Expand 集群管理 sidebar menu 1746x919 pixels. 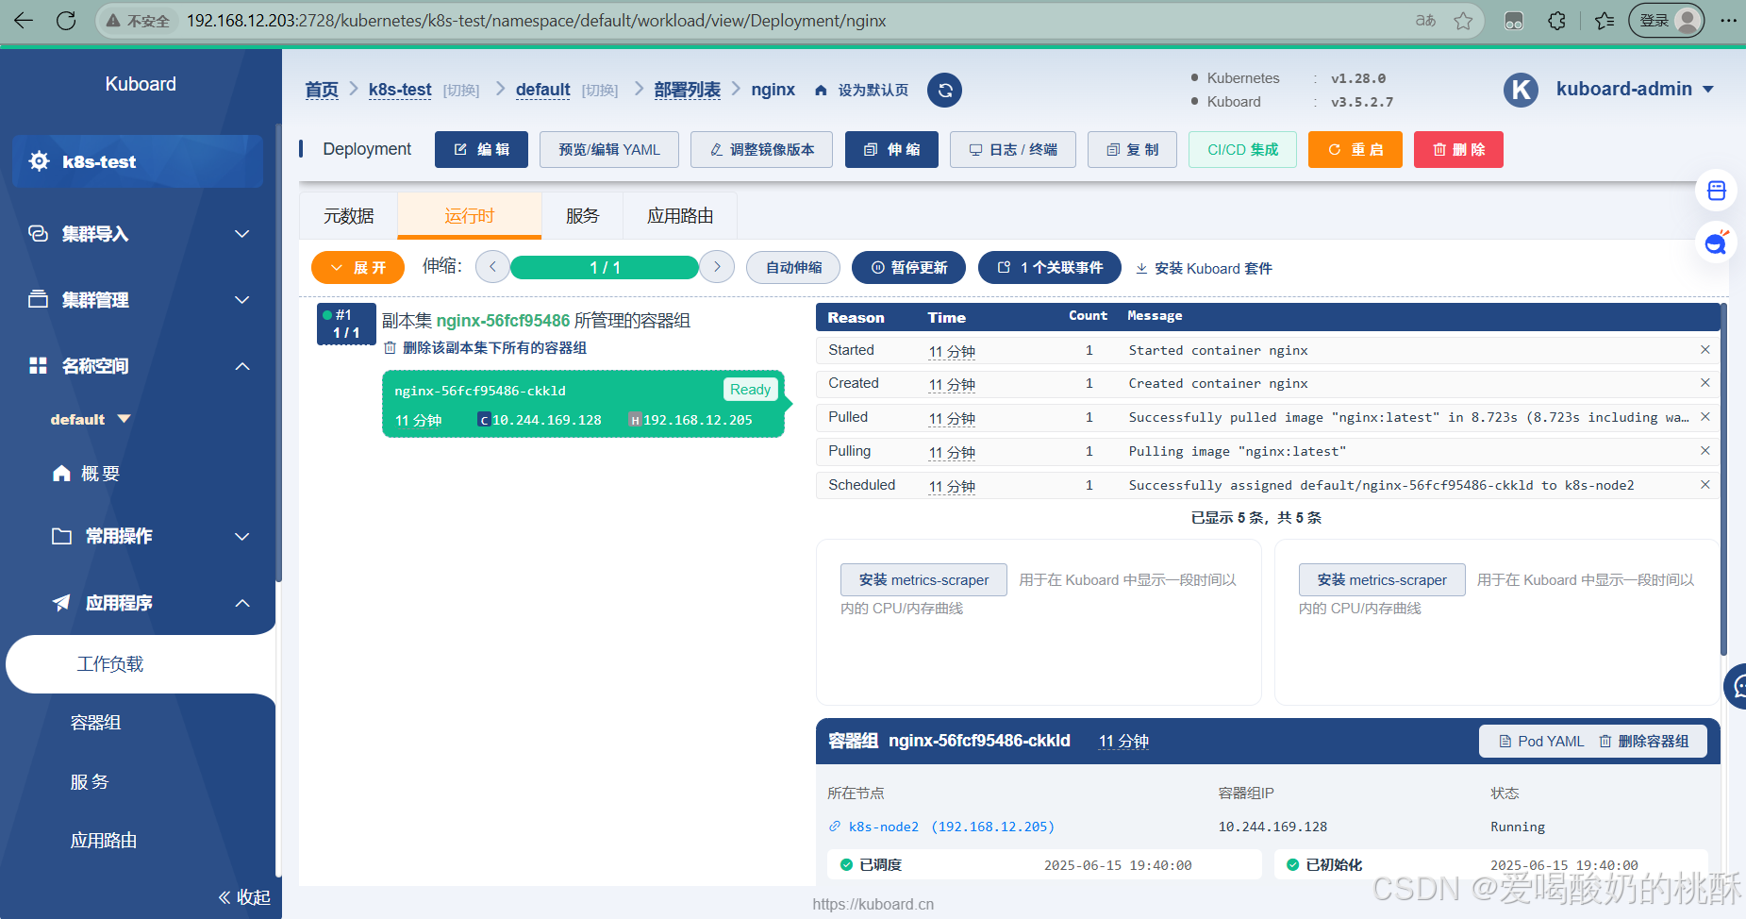(138, 299)
